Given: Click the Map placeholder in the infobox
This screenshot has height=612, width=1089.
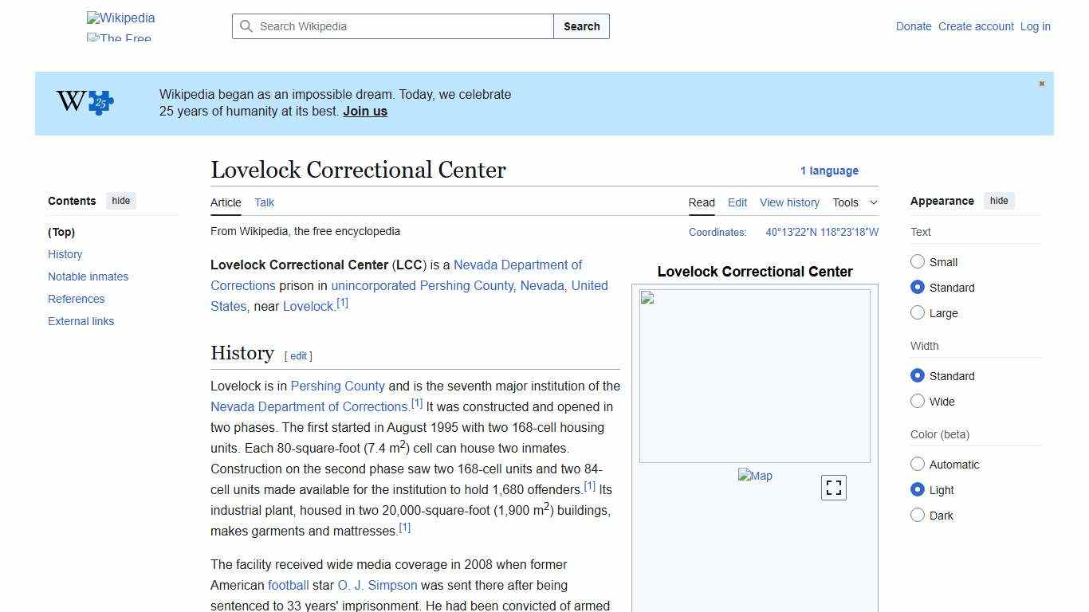Looking at the screenshot, I should (x=755, y=476).
